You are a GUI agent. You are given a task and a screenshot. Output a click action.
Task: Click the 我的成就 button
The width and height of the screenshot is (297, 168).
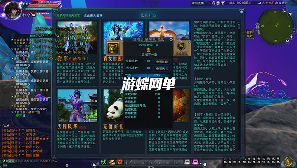(x=181, y=54)
